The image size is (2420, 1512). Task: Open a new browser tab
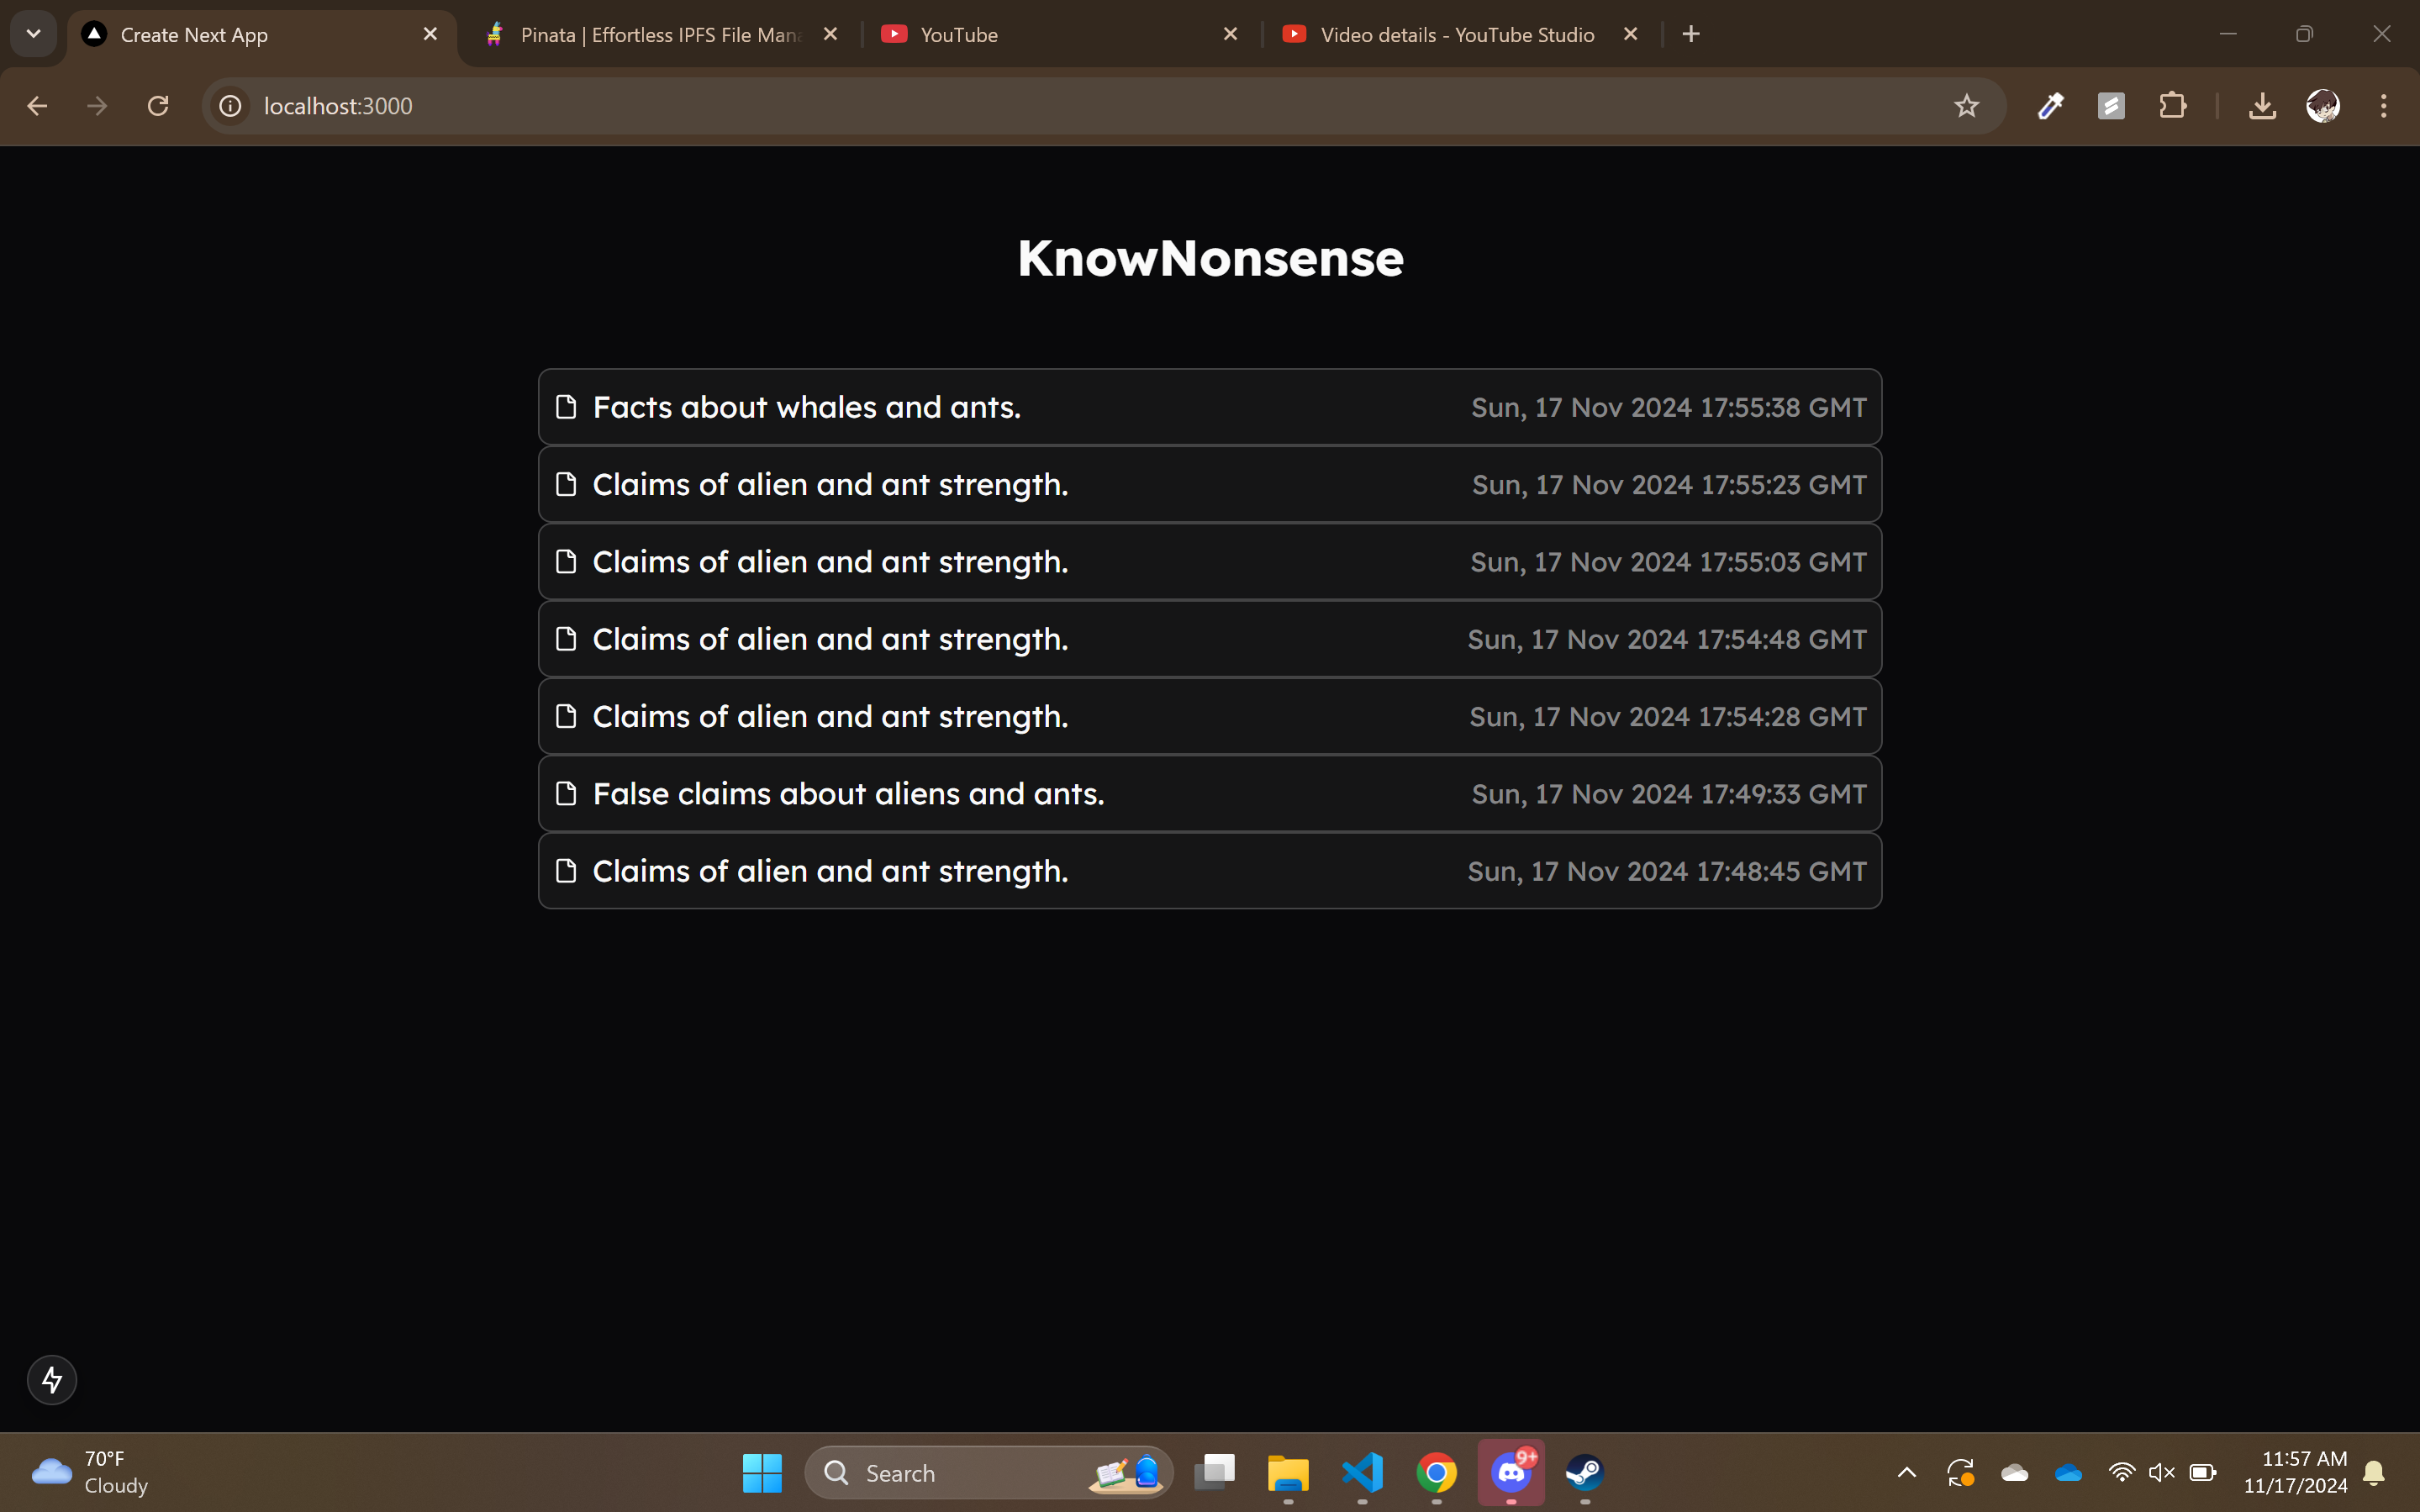coord(1691,35)
